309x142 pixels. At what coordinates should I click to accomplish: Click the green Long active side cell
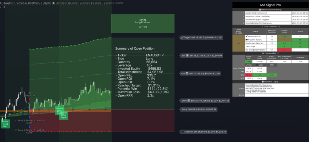tap(248, 62)
